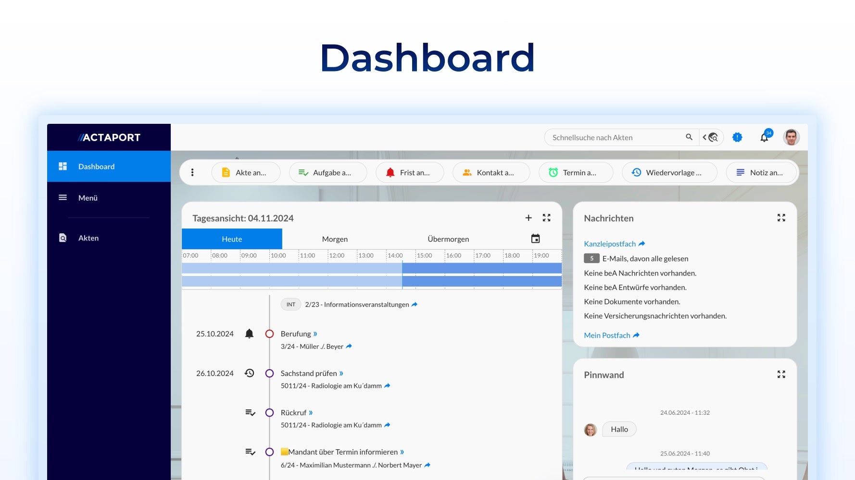This screenshot has width=855, height=480.
Task: Tick the Mandant über Termin informieren circle
Action: (269, 452)
